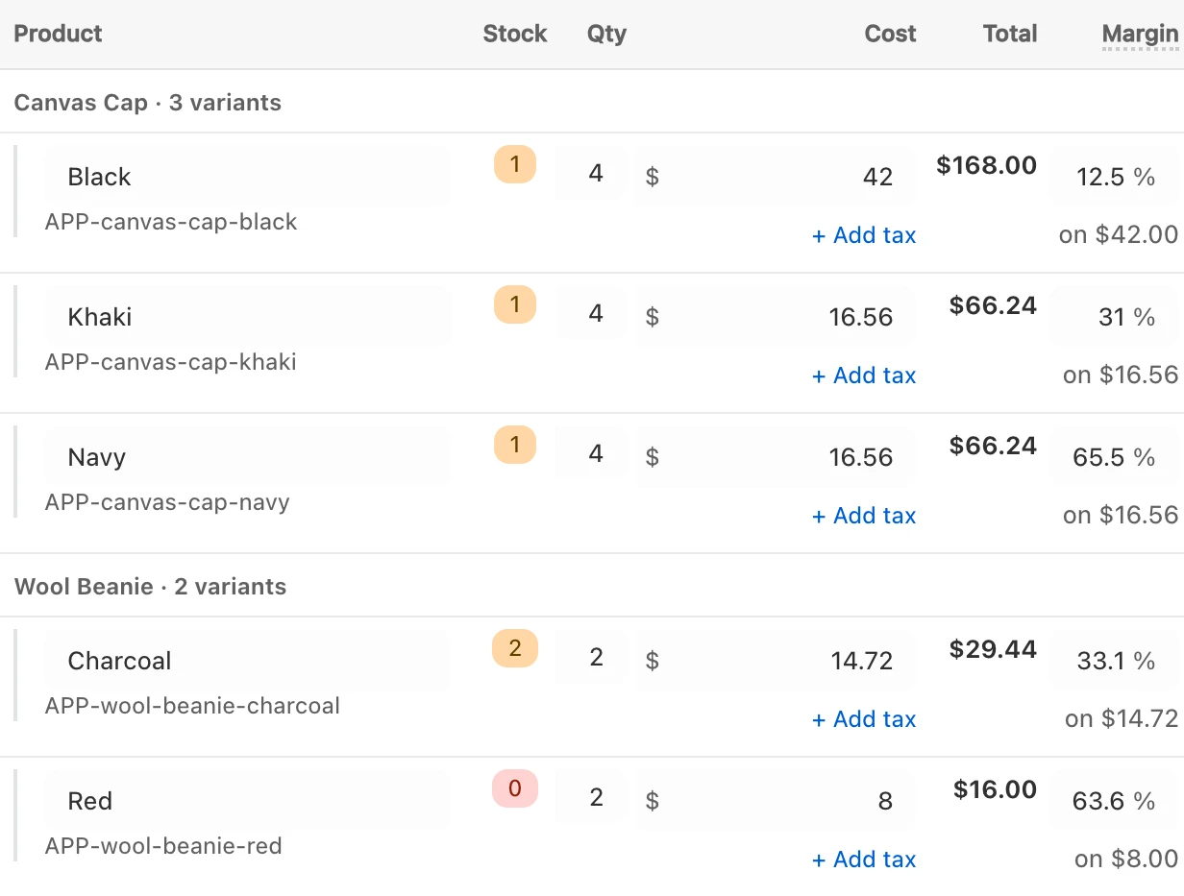Add tax to the Navy cap row
Viewport: 1184px width, 896px height.
(x=864, y=516)
